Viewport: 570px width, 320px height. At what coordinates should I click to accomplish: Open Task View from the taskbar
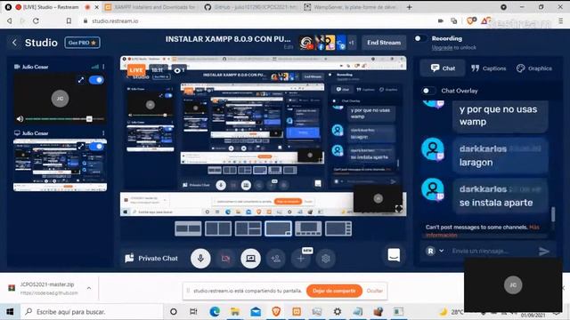193,312
